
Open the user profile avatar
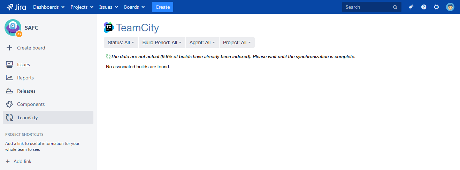(450, 7)
